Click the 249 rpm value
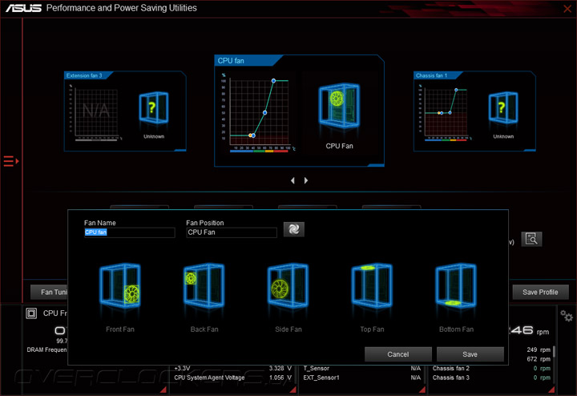 (x=539, y=350)
